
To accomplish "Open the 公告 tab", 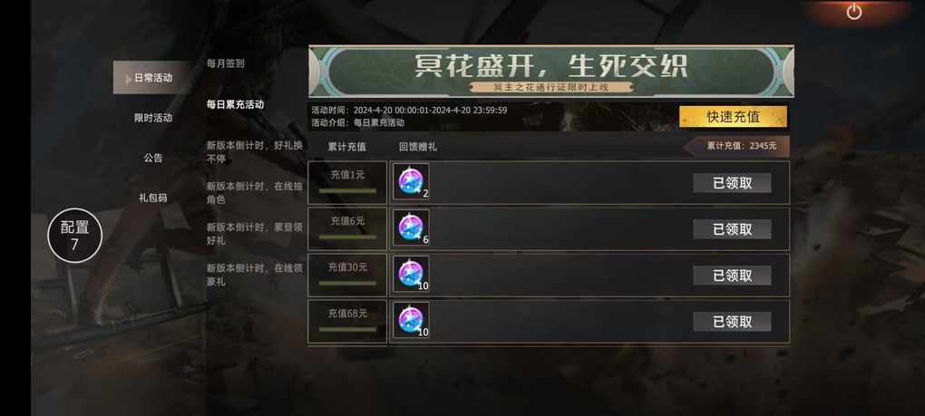I will point(153,158).
